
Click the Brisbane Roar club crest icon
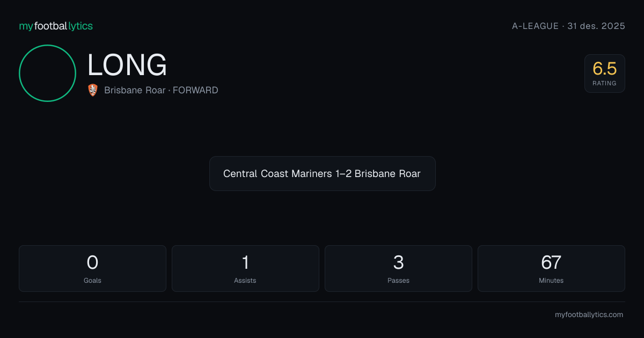pos(93,90)
